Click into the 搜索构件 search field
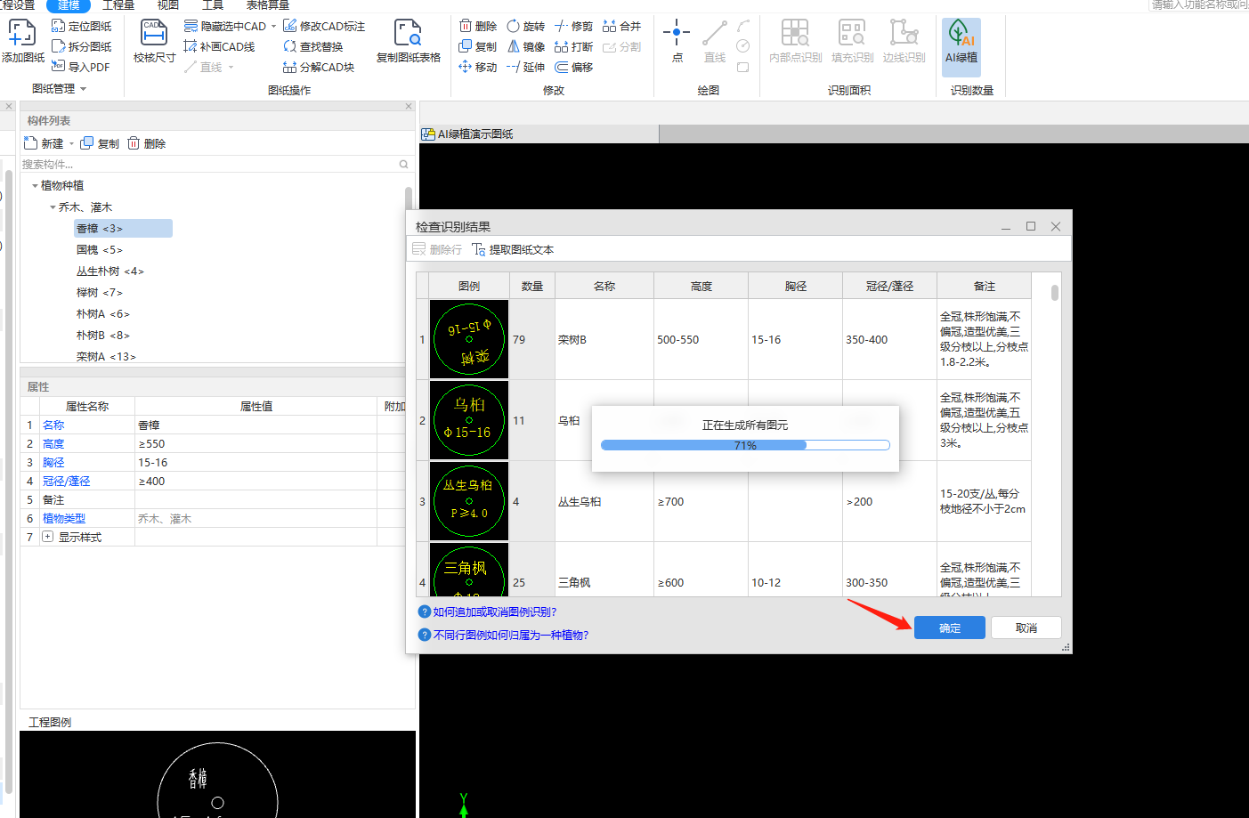Viewport: 1249px width, 818px height. coord(209,165)
